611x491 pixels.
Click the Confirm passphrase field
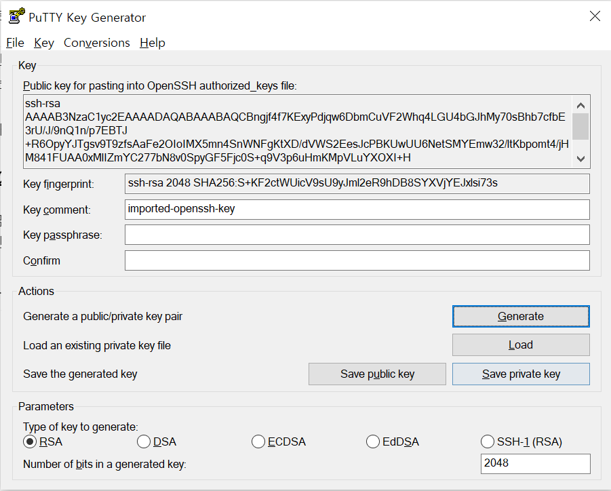point(357,260)
